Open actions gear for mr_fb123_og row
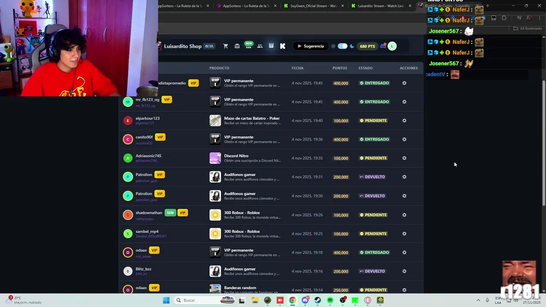The width and height of the screenshot is (546, 307). (404, 102)
